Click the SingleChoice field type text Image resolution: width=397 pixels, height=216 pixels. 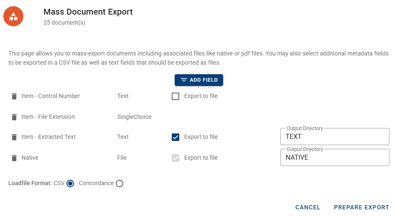click(134, 117)
